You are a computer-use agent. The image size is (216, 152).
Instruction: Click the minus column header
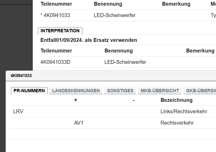tap(134, 100)
